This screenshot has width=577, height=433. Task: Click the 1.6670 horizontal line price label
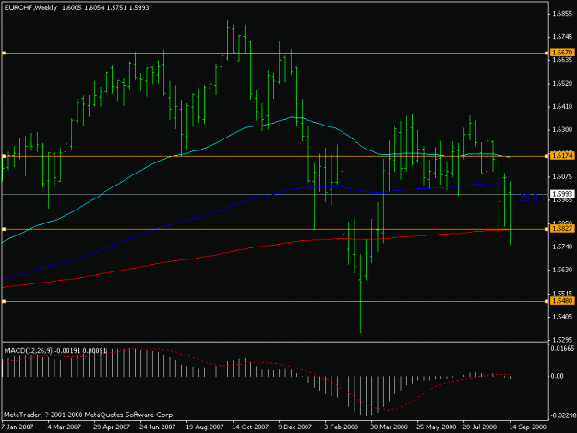click(x=562, y=53)
